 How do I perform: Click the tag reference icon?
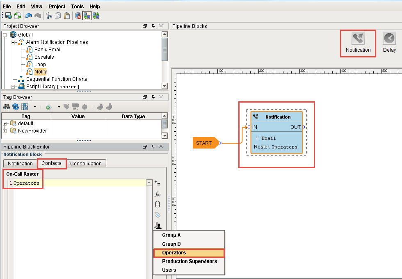[x=158, y=215]
